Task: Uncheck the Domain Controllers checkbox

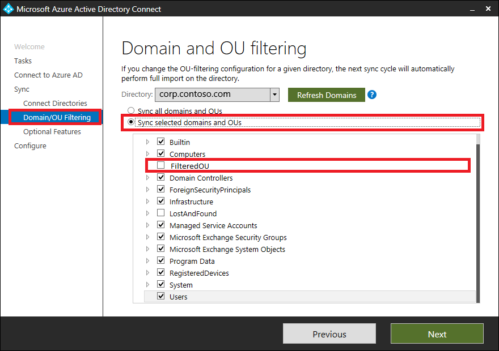Action: pos(160,177)
